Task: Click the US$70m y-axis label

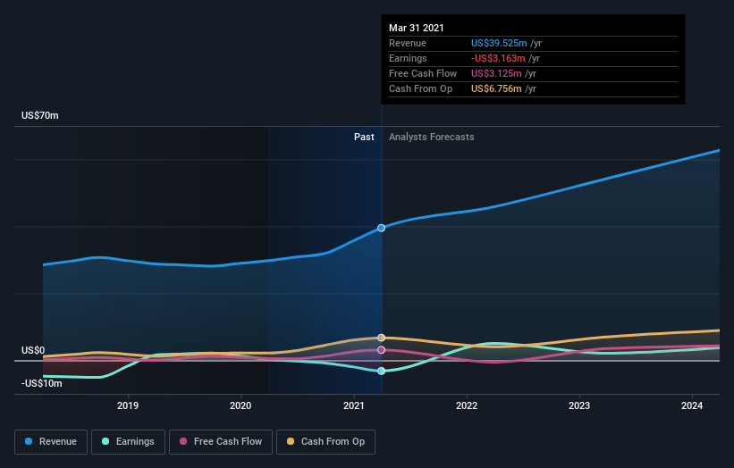Action: click(x=40, y=115)
